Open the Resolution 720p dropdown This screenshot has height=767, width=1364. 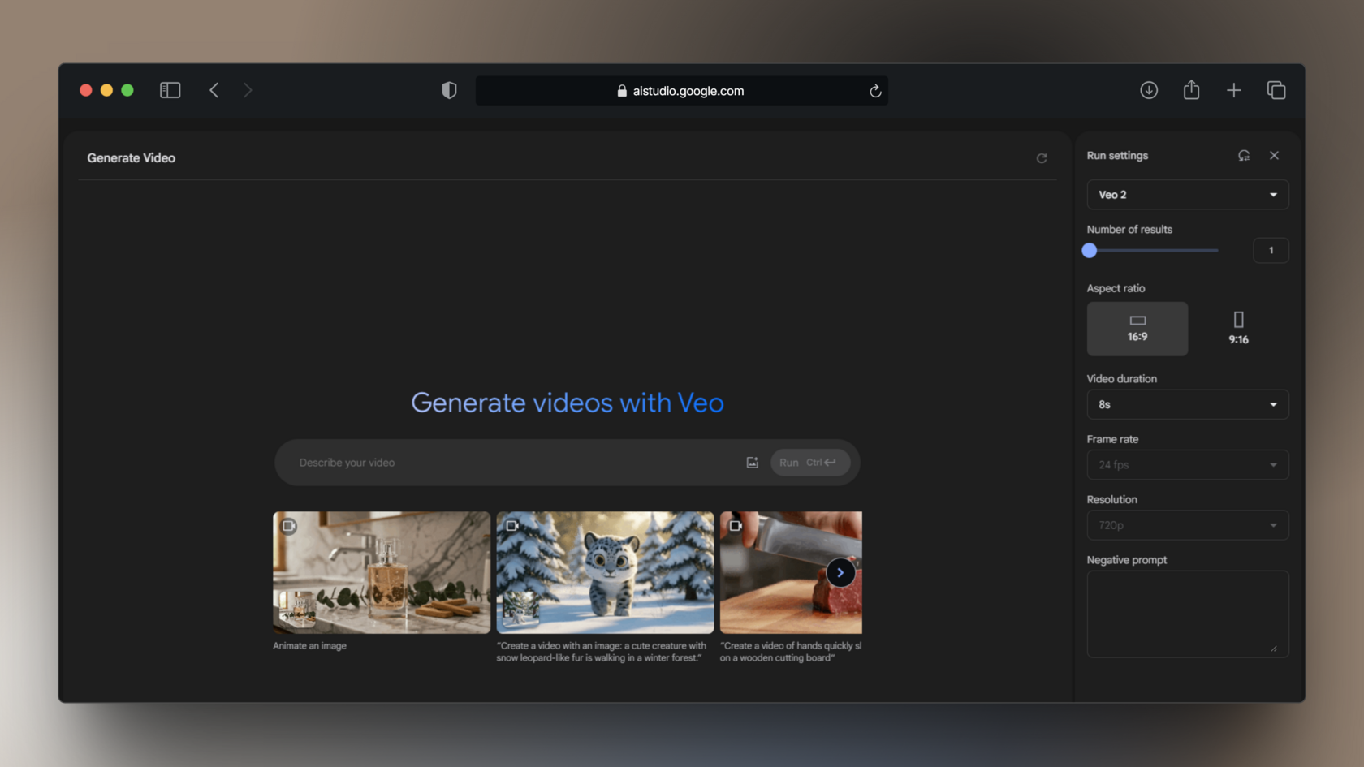(1187, 525)
